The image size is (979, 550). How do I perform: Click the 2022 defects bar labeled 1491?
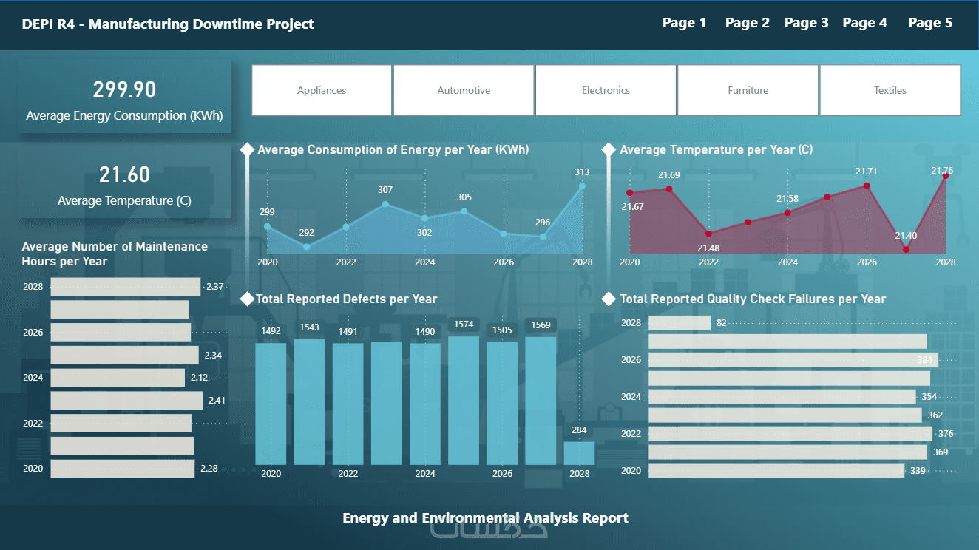pyautogui.click(x=348, y=404)
